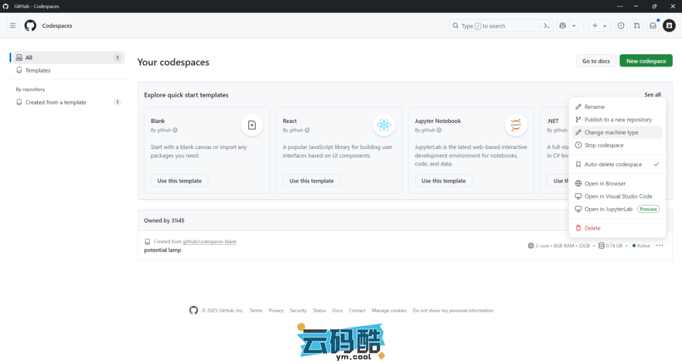Open the Issues icon in header

(x=621, y=26)
